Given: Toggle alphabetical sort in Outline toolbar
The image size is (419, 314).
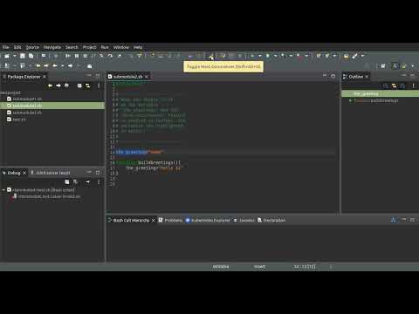Looking at the screenshot, I should [386, 85].
